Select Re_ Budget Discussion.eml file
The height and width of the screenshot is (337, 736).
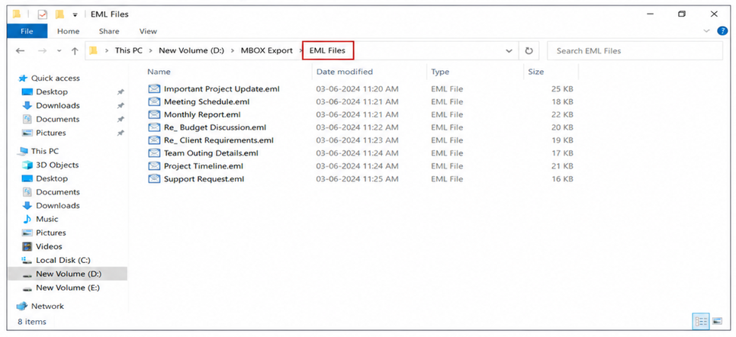coord(215,127)
